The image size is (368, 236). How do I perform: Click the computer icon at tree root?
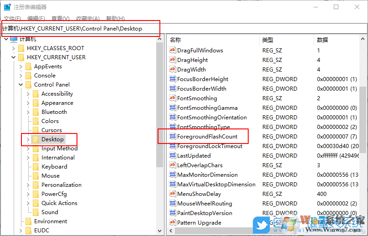[14, 39]
